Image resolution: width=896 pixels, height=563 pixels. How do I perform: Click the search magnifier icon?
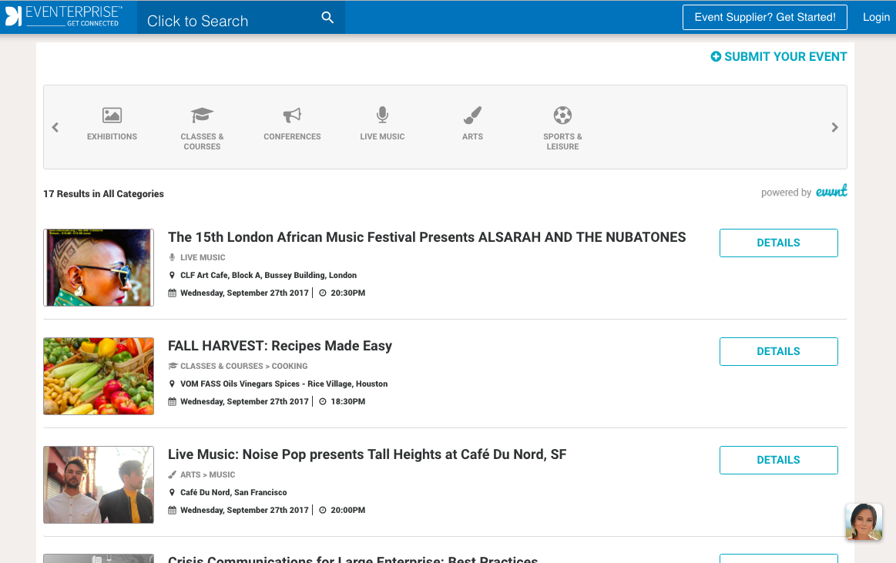327,18
